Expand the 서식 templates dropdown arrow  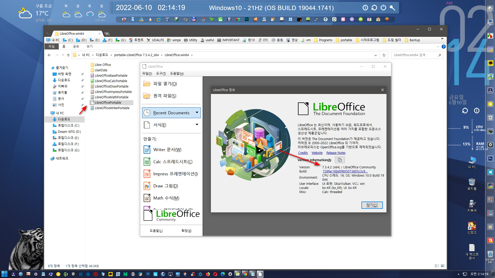tap(197, 125)
